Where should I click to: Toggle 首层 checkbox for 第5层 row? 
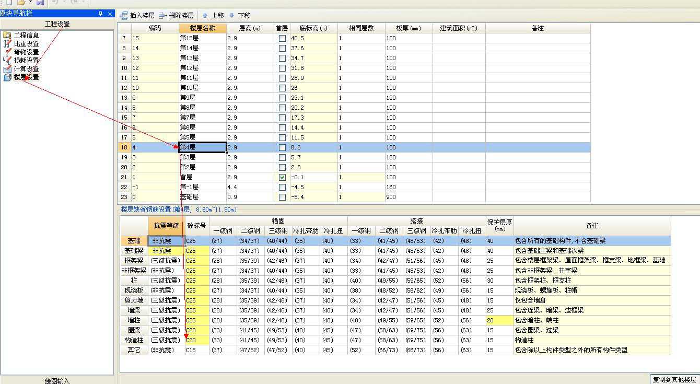pyautogui.click(x=282, y=137)
